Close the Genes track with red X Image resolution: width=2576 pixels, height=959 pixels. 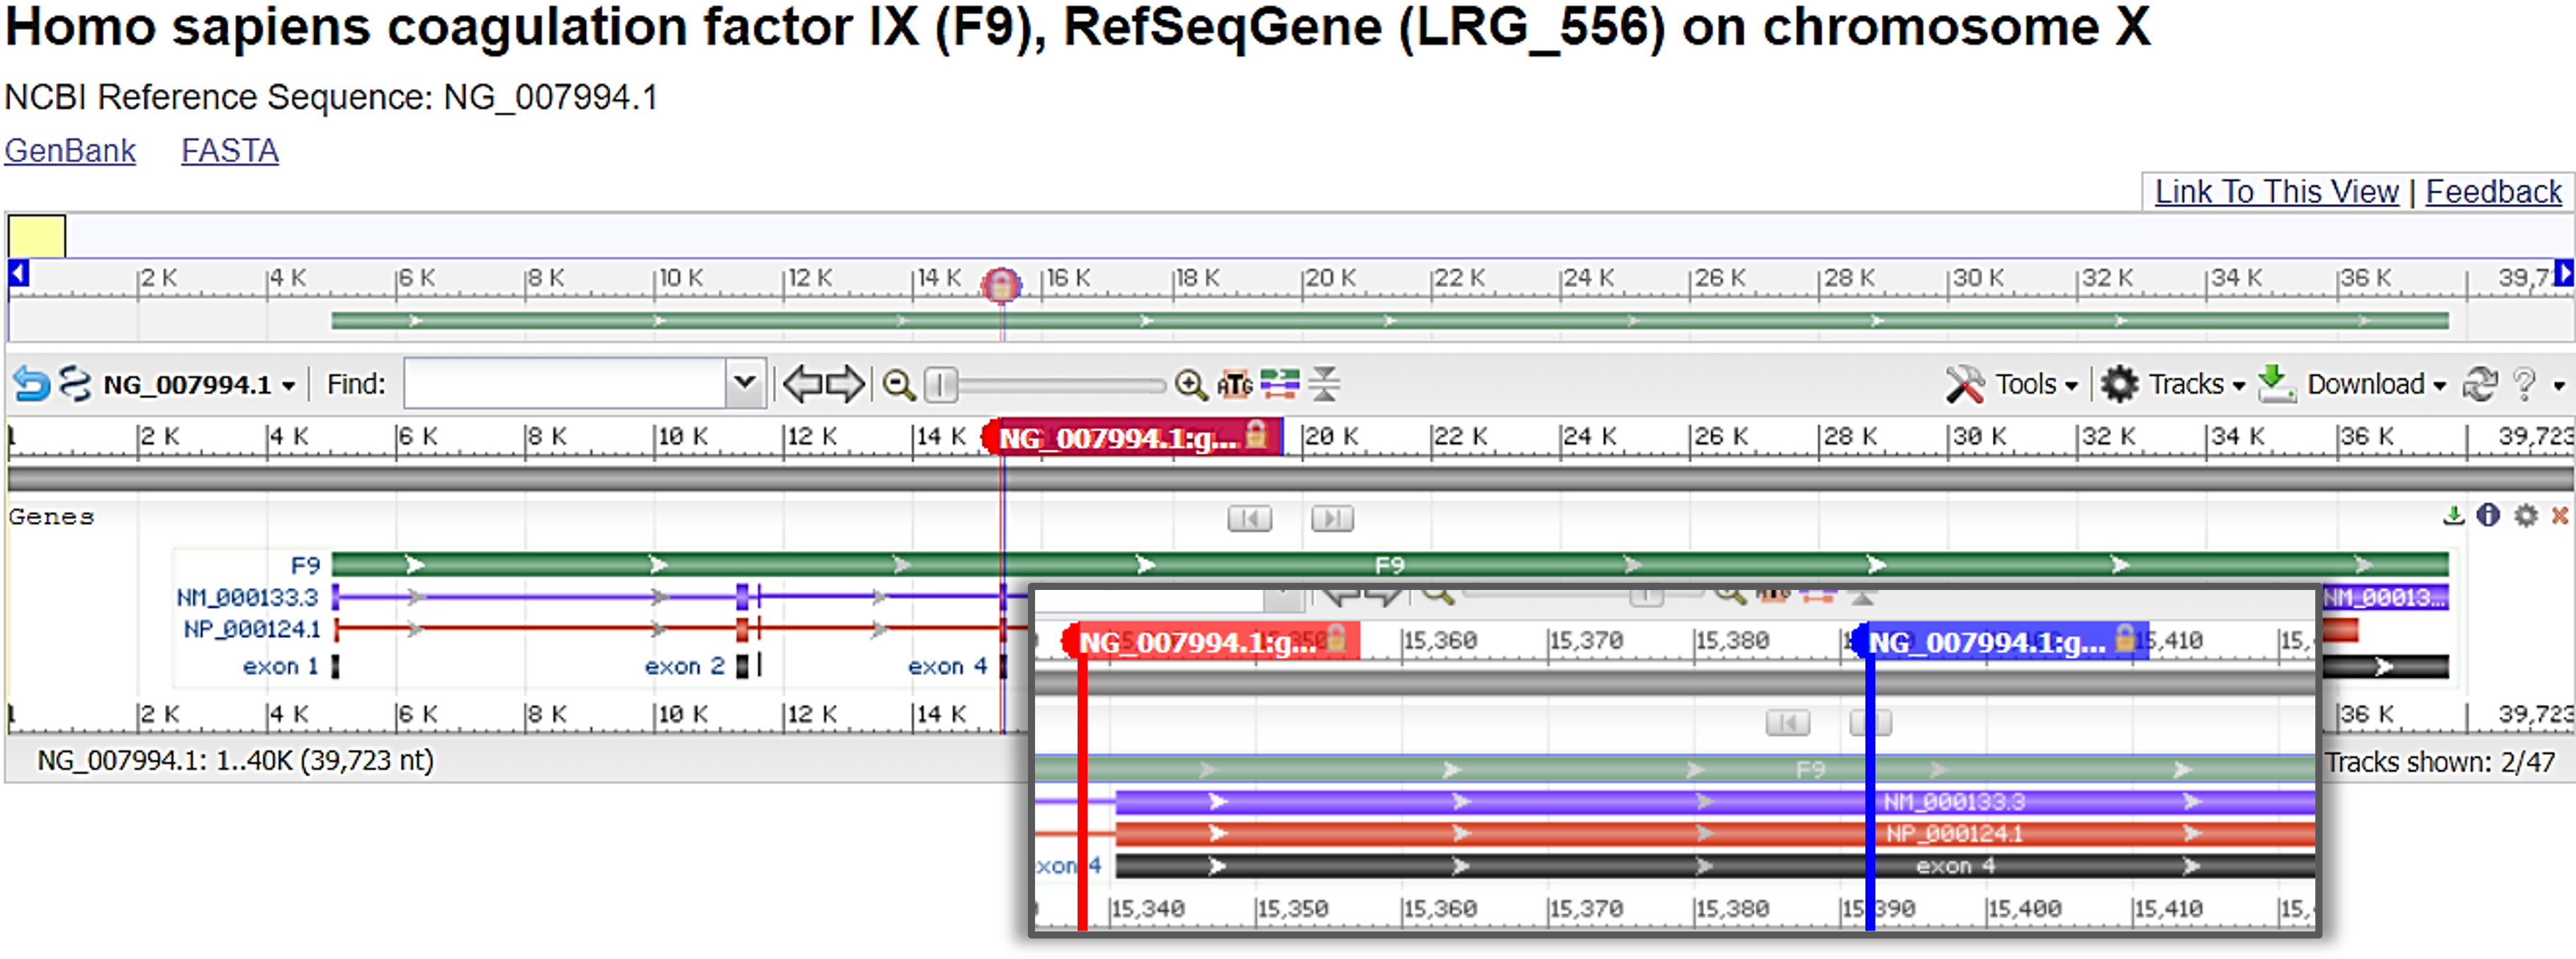(2559, 516)
